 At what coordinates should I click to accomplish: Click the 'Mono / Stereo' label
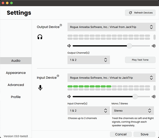pos(120,104)
